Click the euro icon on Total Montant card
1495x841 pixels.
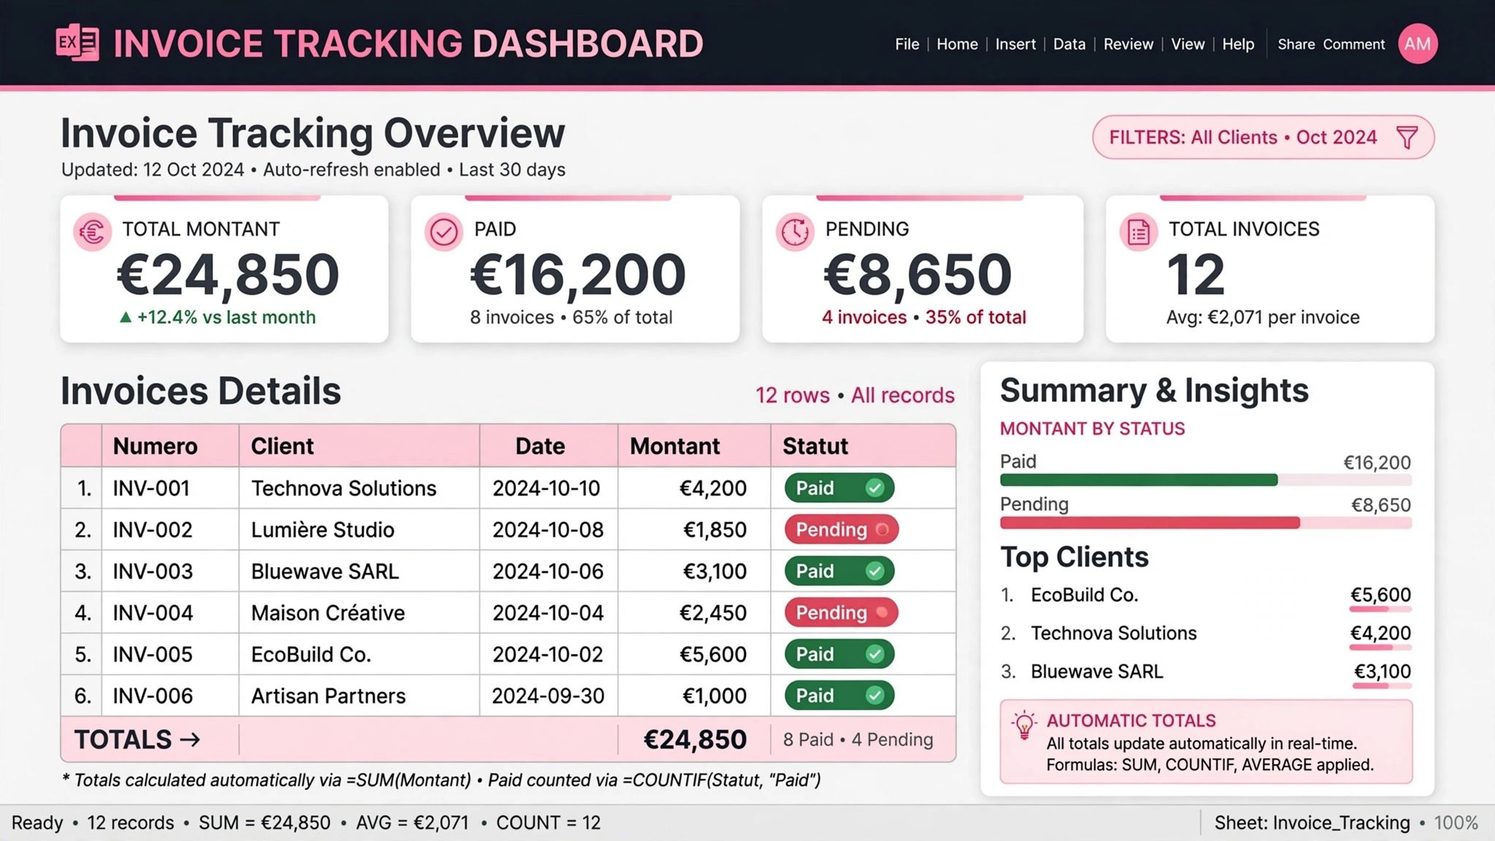[x=93, y=232]
